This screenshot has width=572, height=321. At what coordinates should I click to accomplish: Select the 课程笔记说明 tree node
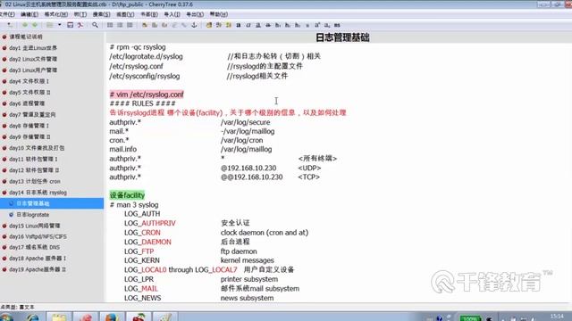point(26,37)
